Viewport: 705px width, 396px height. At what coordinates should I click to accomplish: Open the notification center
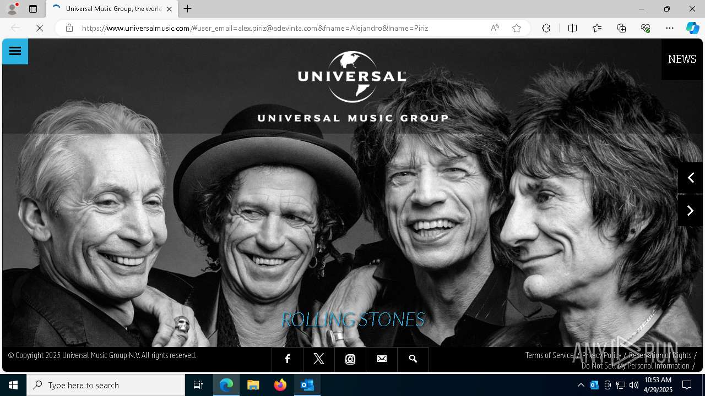click(x=687, y=385)
